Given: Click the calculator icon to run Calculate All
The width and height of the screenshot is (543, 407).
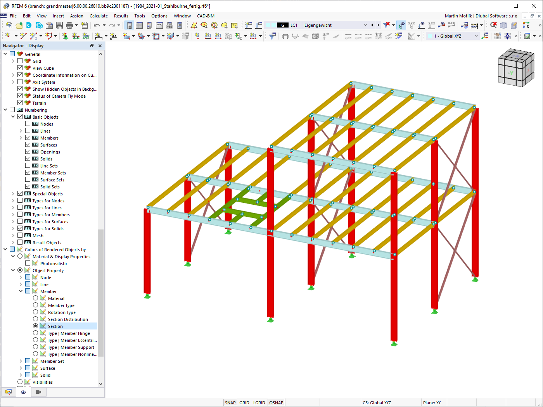Looking at the screenshot, I should point(474,25).
